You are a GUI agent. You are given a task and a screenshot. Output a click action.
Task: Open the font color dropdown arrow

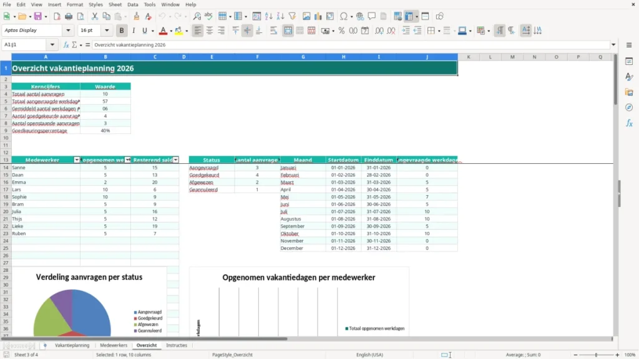[171, 31]
